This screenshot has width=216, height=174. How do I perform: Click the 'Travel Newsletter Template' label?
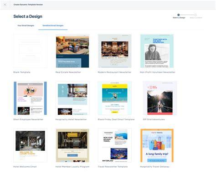pos(113,167)
